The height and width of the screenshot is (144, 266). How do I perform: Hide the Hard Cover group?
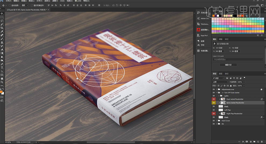pyautogui.click(x=214, y=121)
